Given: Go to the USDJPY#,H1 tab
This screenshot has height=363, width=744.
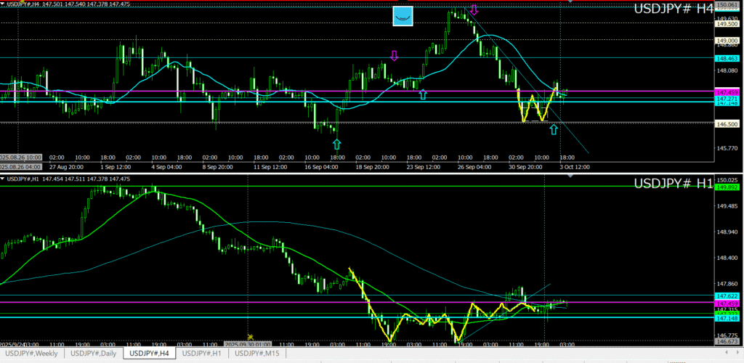Looking at the screenshot, I should (x=201, y=353).
